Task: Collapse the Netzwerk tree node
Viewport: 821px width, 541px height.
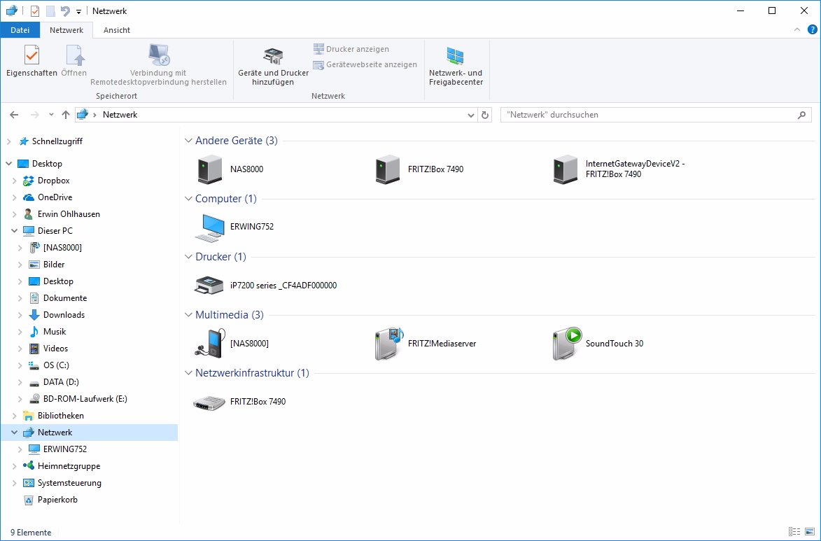Action: point(15,433)
